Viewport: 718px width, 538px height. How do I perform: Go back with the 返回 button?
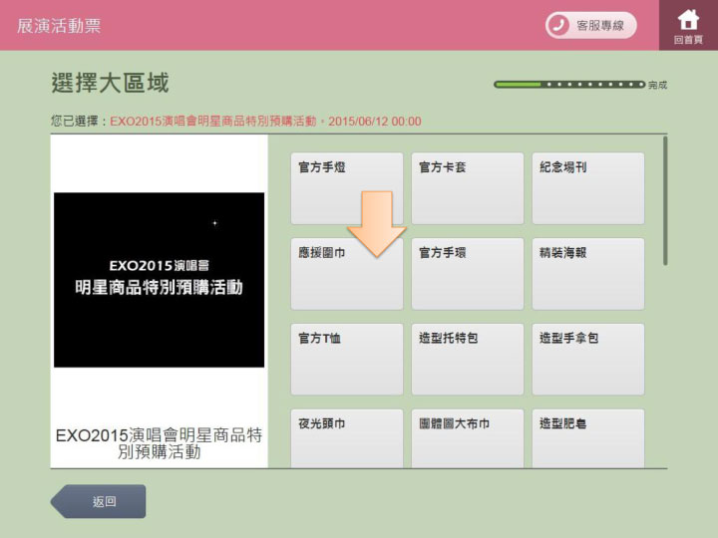point(98,501)
